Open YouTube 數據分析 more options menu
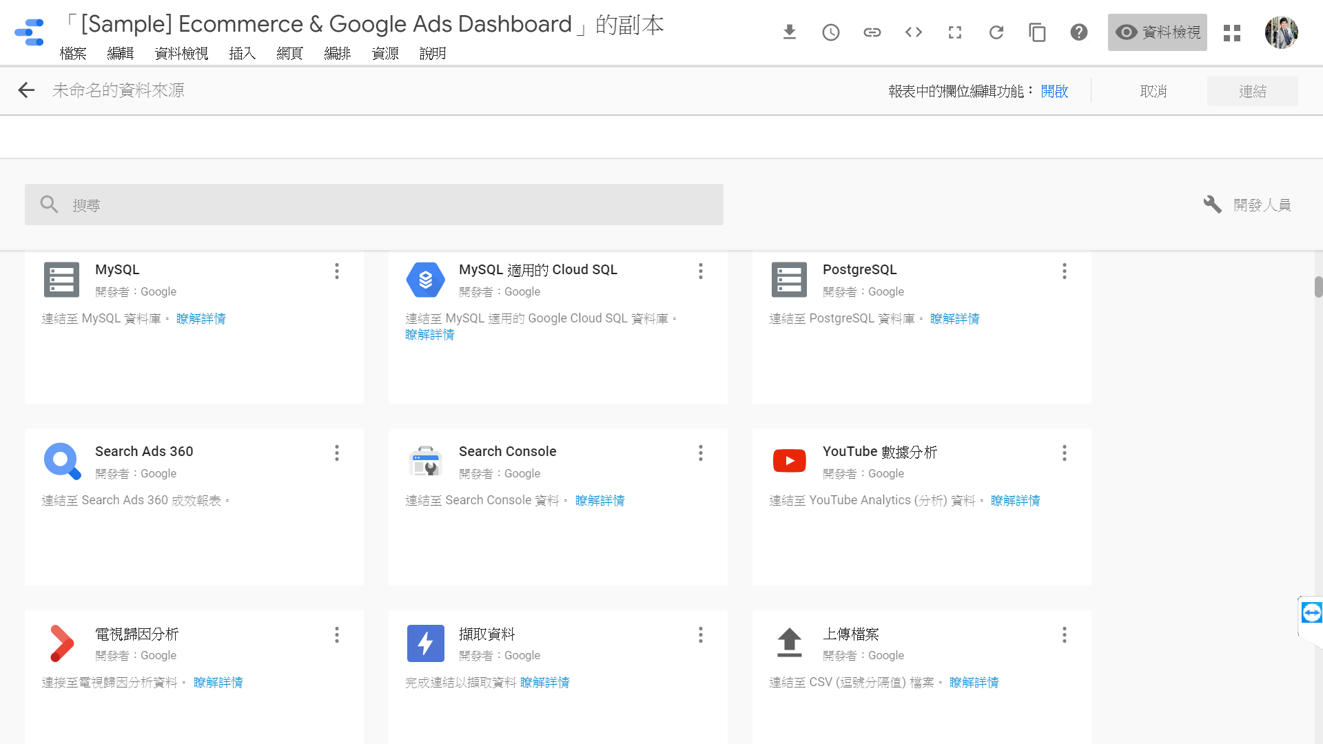Screen dimensions: 1323x744 1065,453
